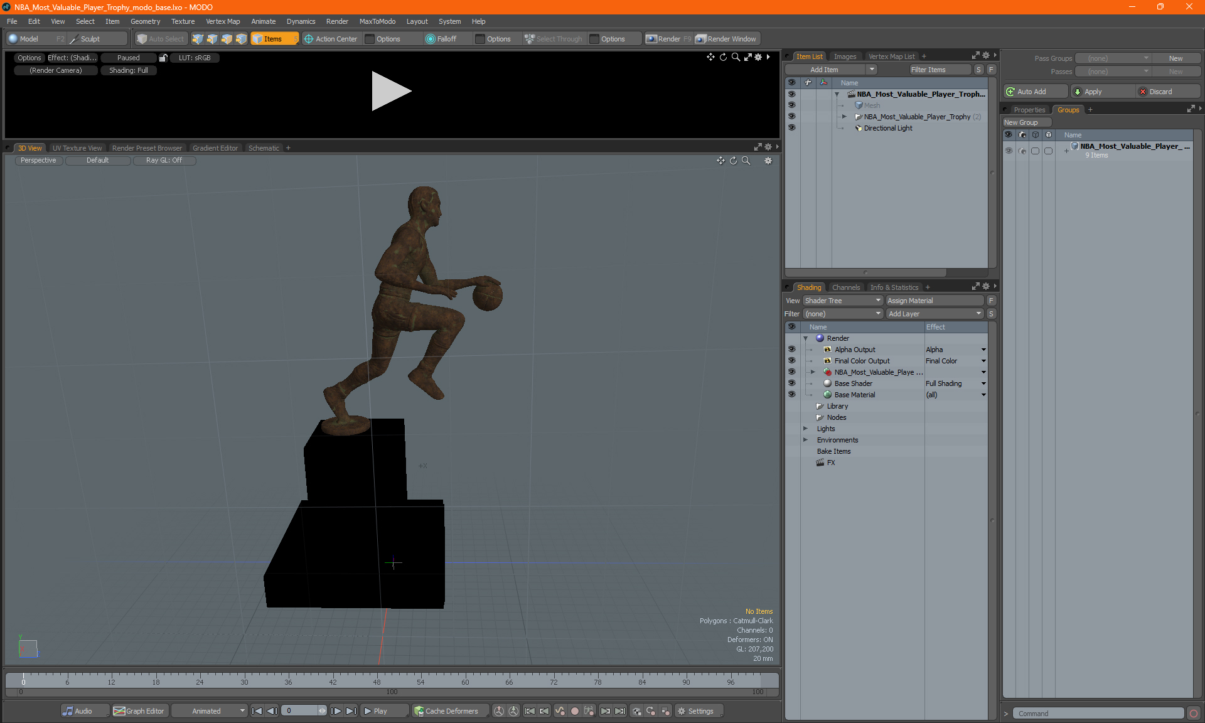Open Shader Tree view dropdown
The image size is (1205, 723).
point(843,301)
